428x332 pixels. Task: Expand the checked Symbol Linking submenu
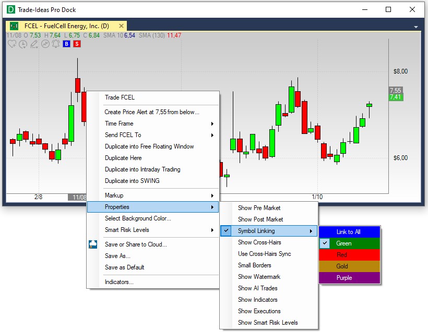pyautogui.click(x=269, y=231)
